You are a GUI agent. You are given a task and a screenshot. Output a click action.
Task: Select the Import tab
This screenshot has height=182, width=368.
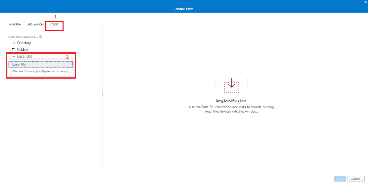point(54,24)
